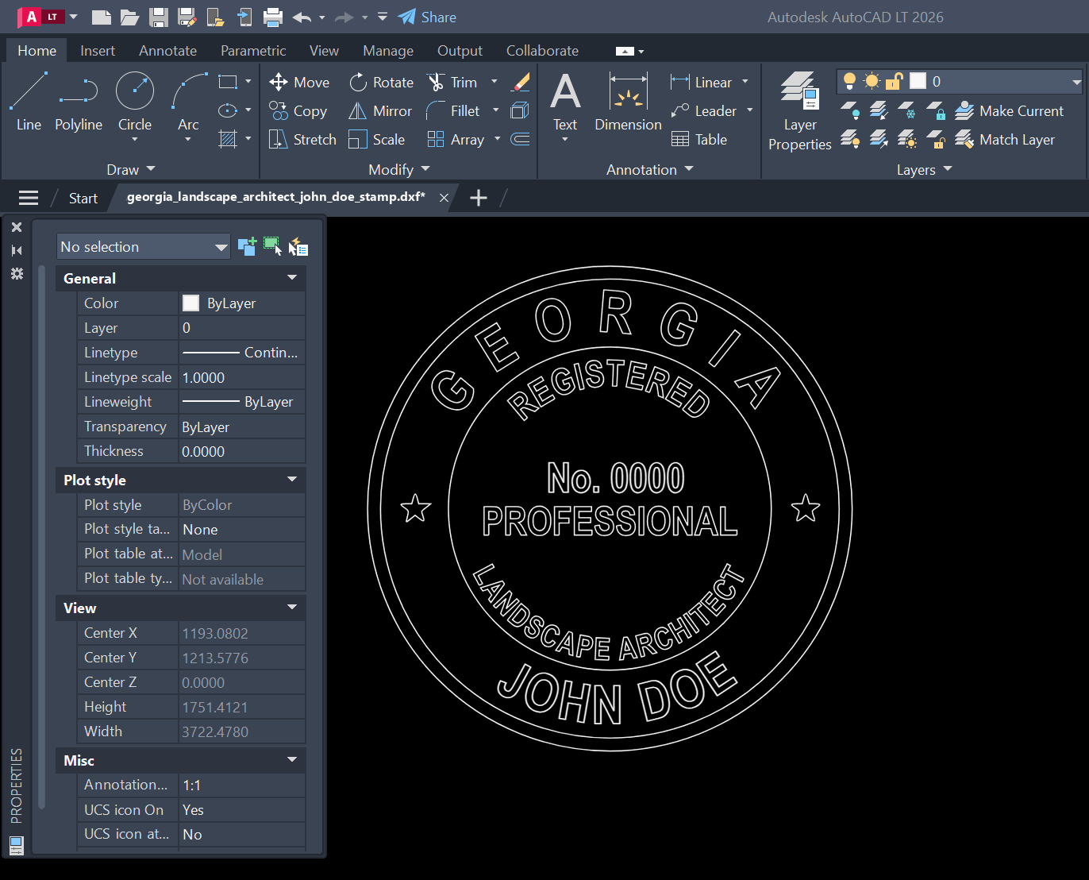Click the Erase icon in Modify panel

click(521, 82)
